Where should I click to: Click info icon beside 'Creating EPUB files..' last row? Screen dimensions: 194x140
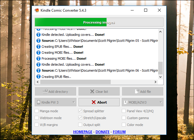[39, 76]
